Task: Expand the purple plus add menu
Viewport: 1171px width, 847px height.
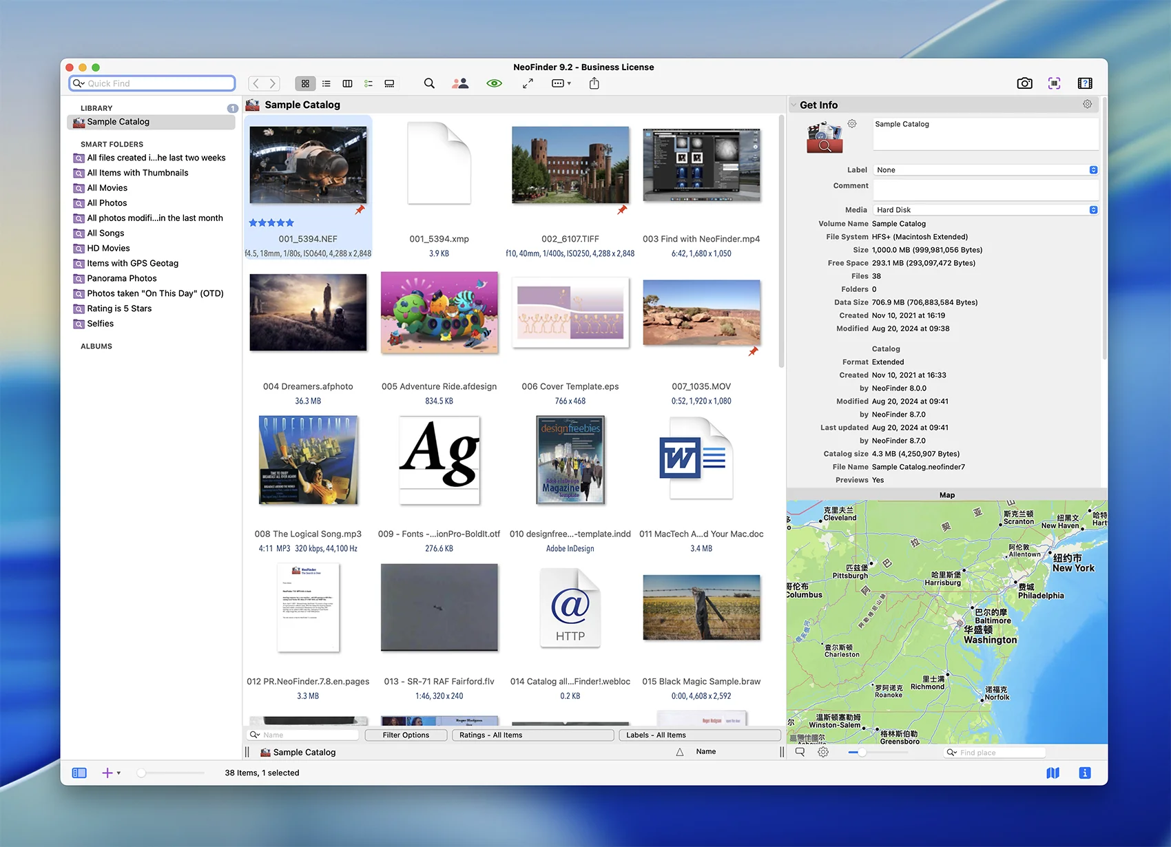Action: click(x=110, y=773)
